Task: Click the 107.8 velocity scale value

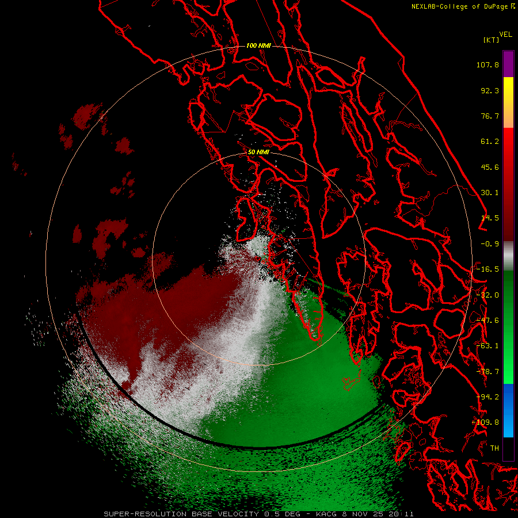Action: (487, 64)
